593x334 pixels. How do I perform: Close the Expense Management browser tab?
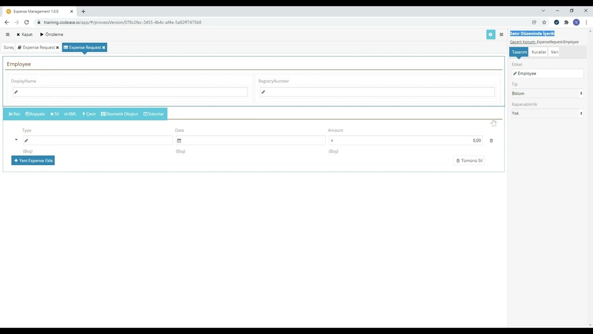click(71, 11)
